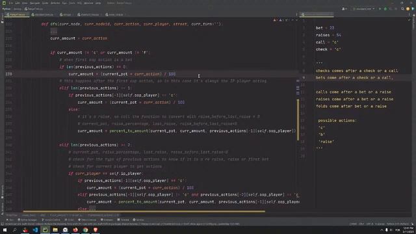Open the left editor tab list menu
The image size is (416, 234).
point(296,14)
